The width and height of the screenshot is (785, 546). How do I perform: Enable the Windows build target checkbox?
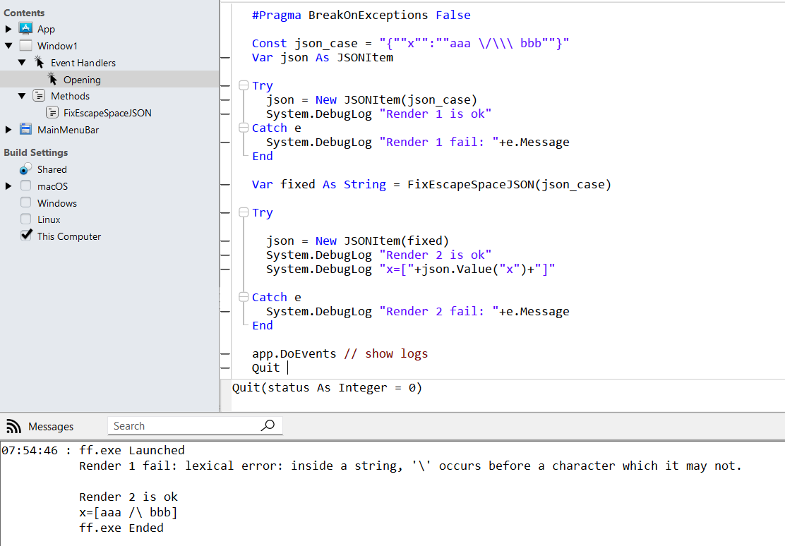pyautogui.click(x=25, y=202)
